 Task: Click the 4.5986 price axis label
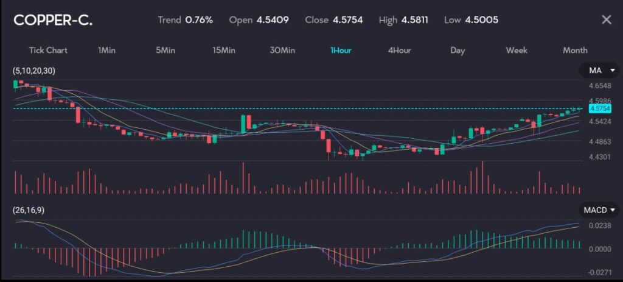click(x=599, y=100)
